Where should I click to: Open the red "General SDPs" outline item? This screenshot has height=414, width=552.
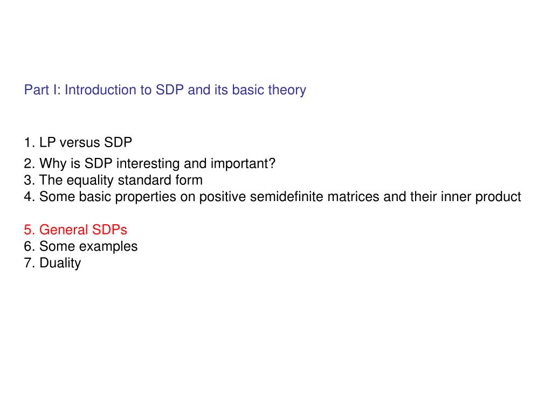click(75, 230)
